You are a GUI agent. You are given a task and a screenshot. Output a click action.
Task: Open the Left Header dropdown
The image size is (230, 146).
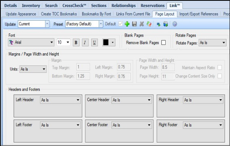60,100
